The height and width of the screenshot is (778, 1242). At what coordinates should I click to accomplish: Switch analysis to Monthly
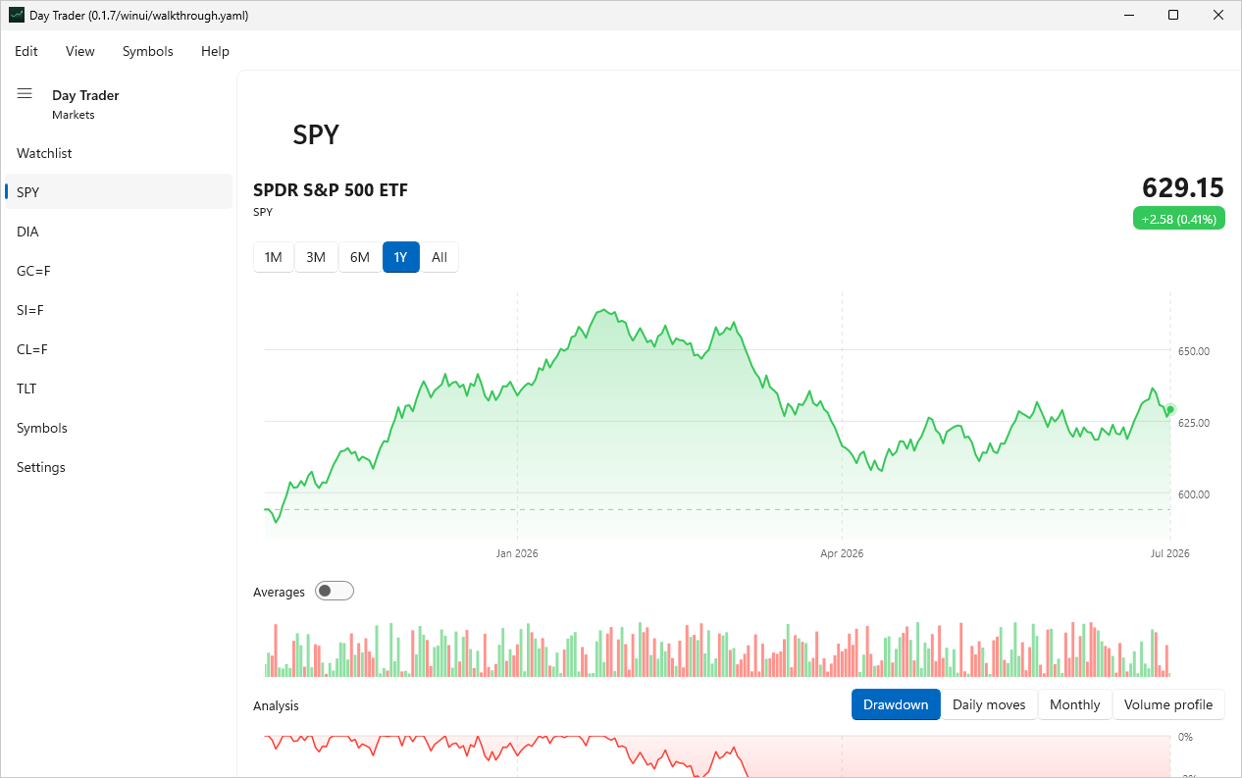pos(1075,704)
